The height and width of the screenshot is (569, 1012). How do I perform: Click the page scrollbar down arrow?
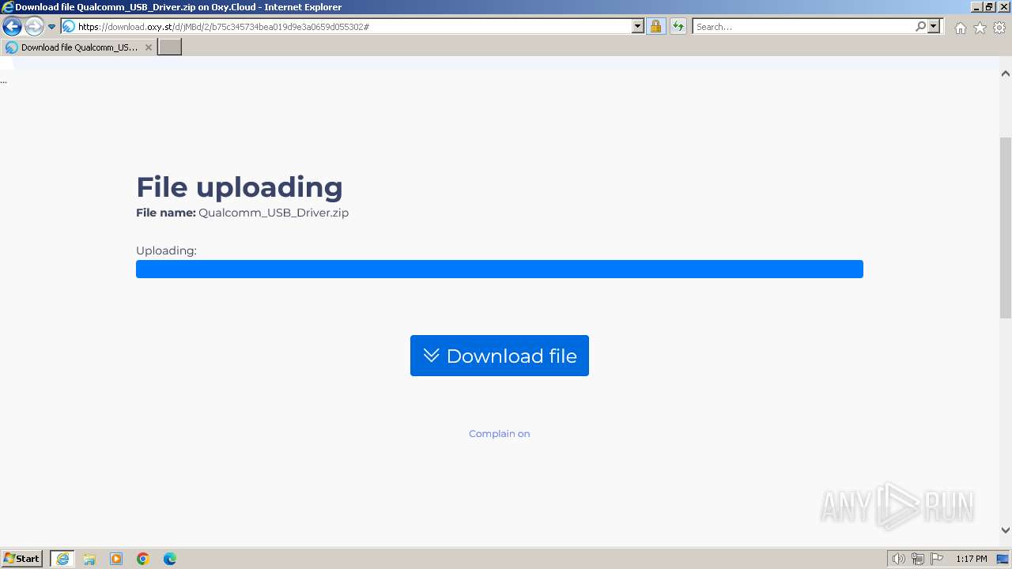coord(1006,530)
